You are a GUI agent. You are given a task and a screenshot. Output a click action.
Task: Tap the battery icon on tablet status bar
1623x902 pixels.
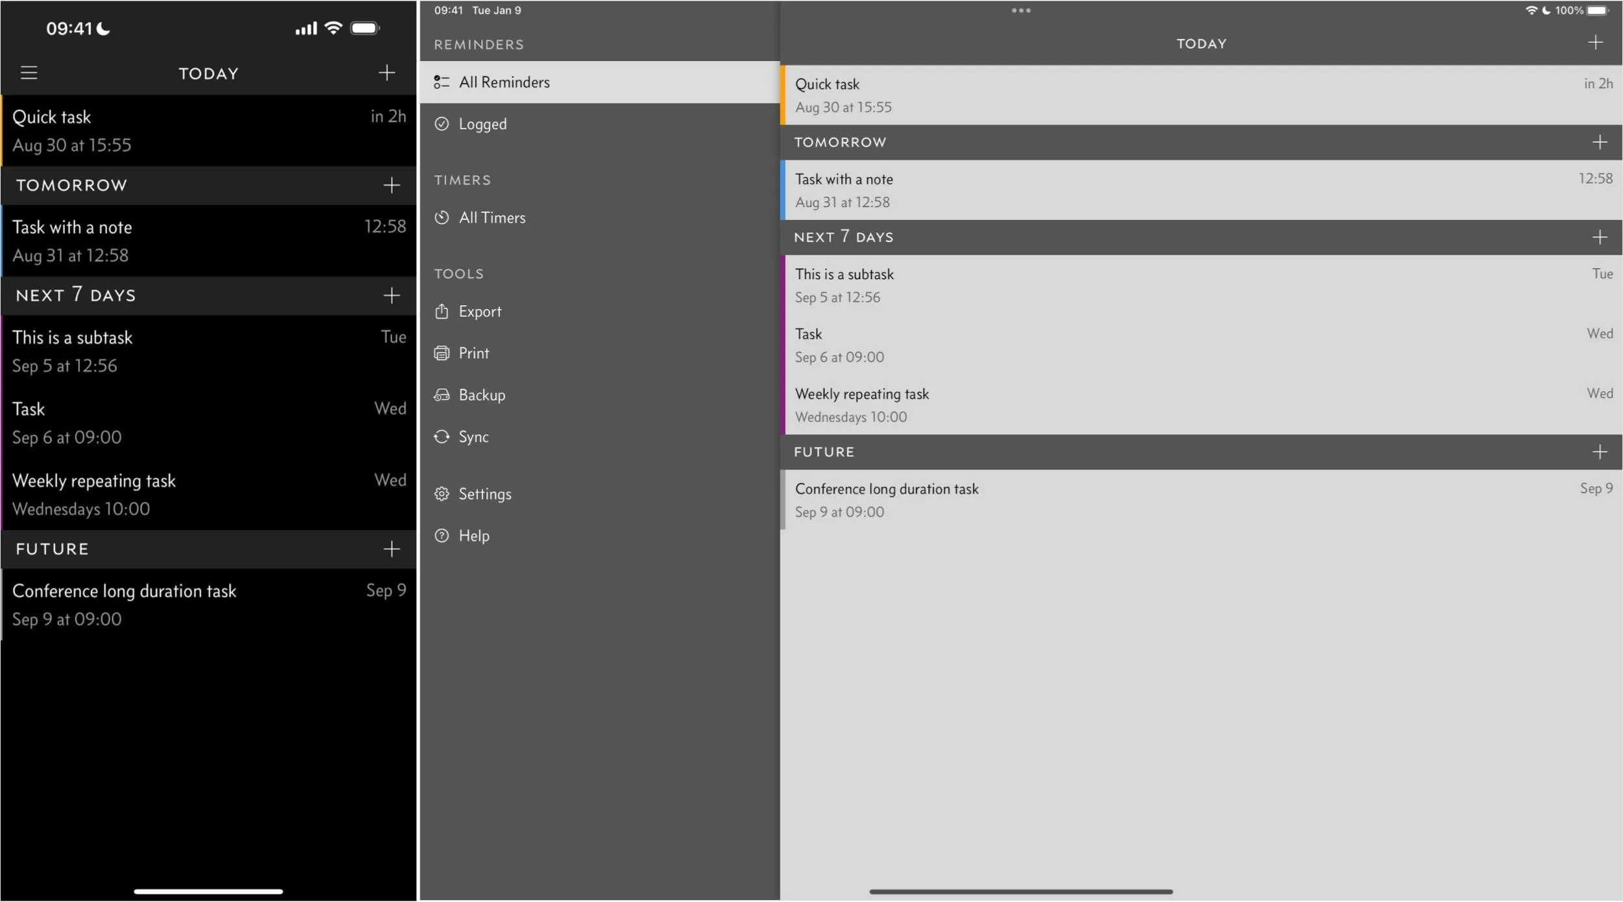pos(1598,10)
